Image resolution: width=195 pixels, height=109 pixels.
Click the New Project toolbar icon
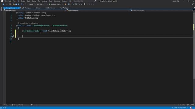[10, 4]
